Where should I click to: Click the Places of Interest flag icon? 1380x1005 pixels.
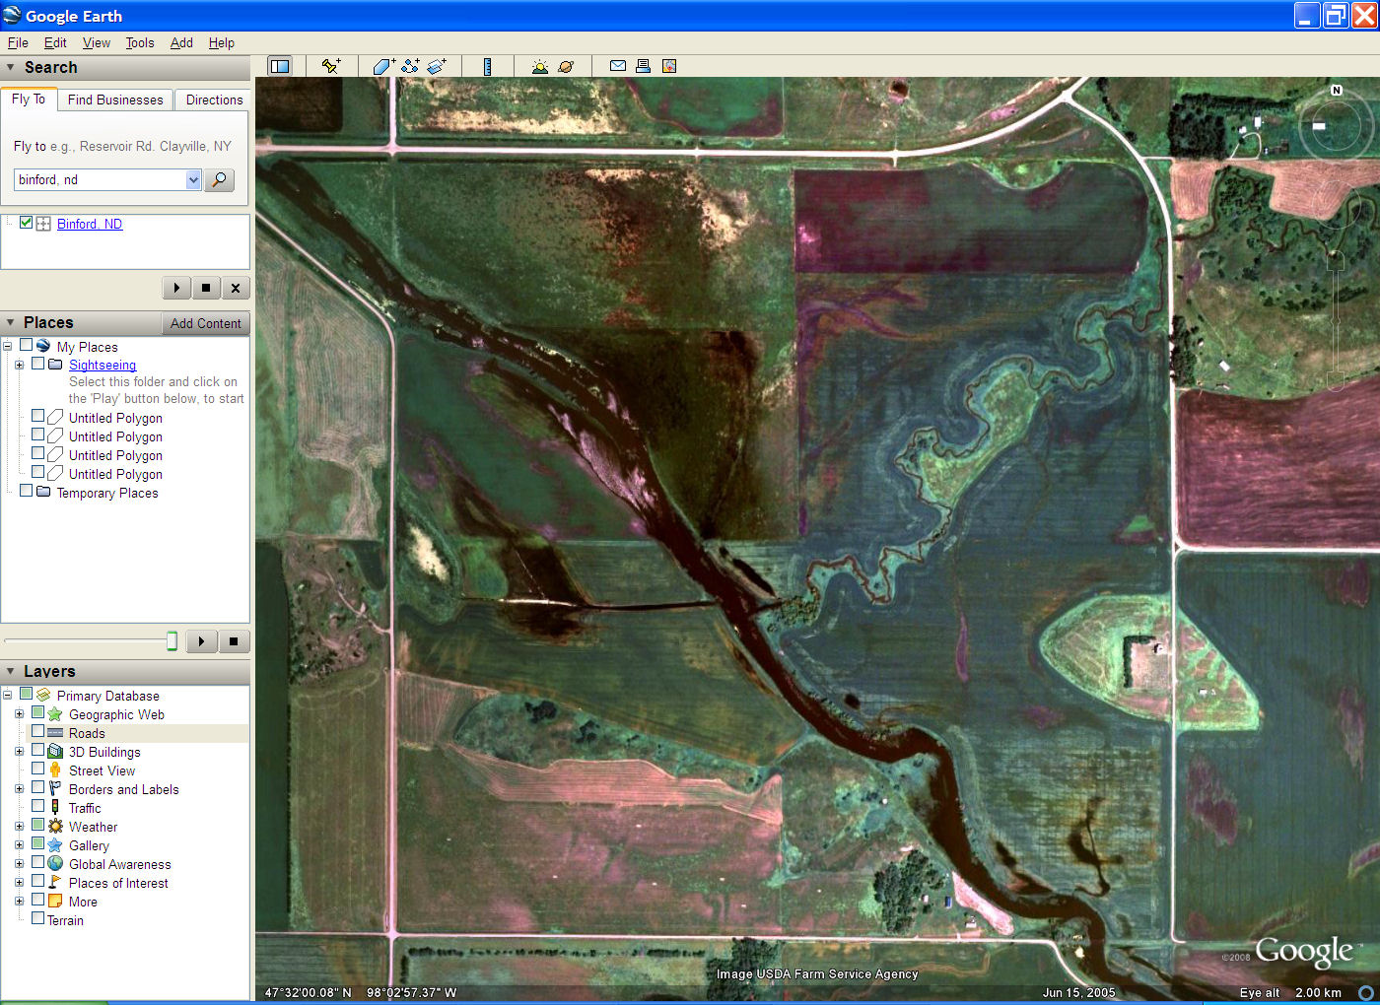tap(55, 883)
